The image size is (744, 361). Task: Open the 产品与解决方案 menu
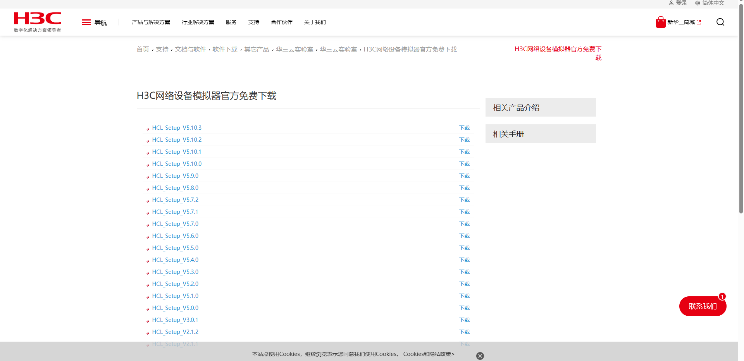point(151,22)
